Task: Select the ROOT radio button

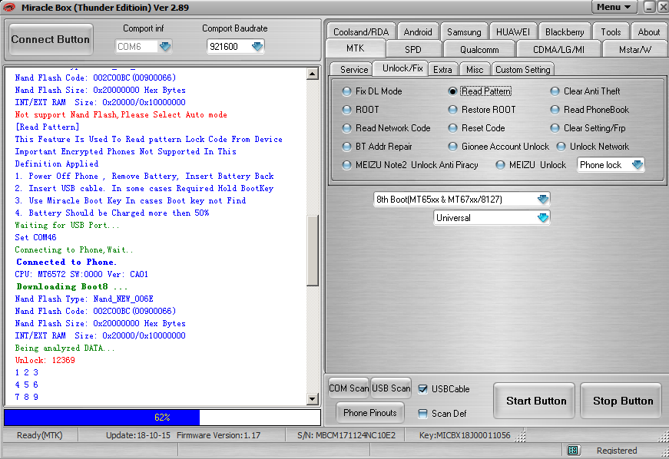Action: [x=347, y=110]
